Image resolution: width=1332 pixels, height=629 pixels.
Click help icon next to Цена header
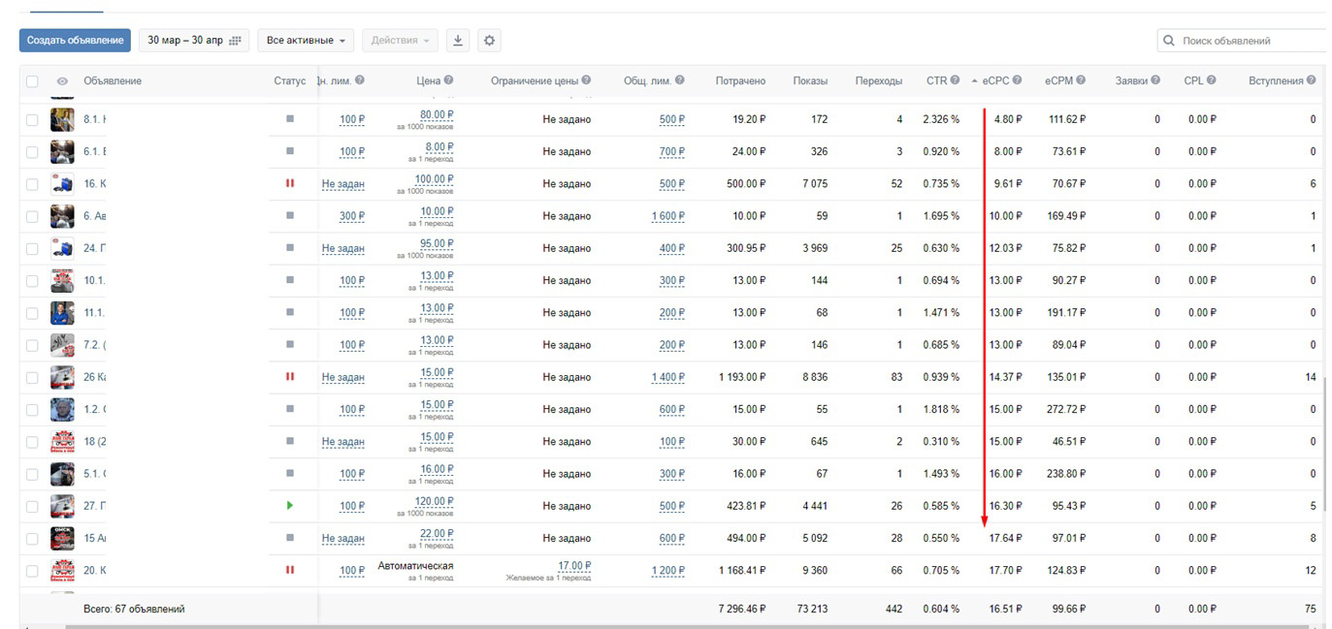click(x=448, y=80)
